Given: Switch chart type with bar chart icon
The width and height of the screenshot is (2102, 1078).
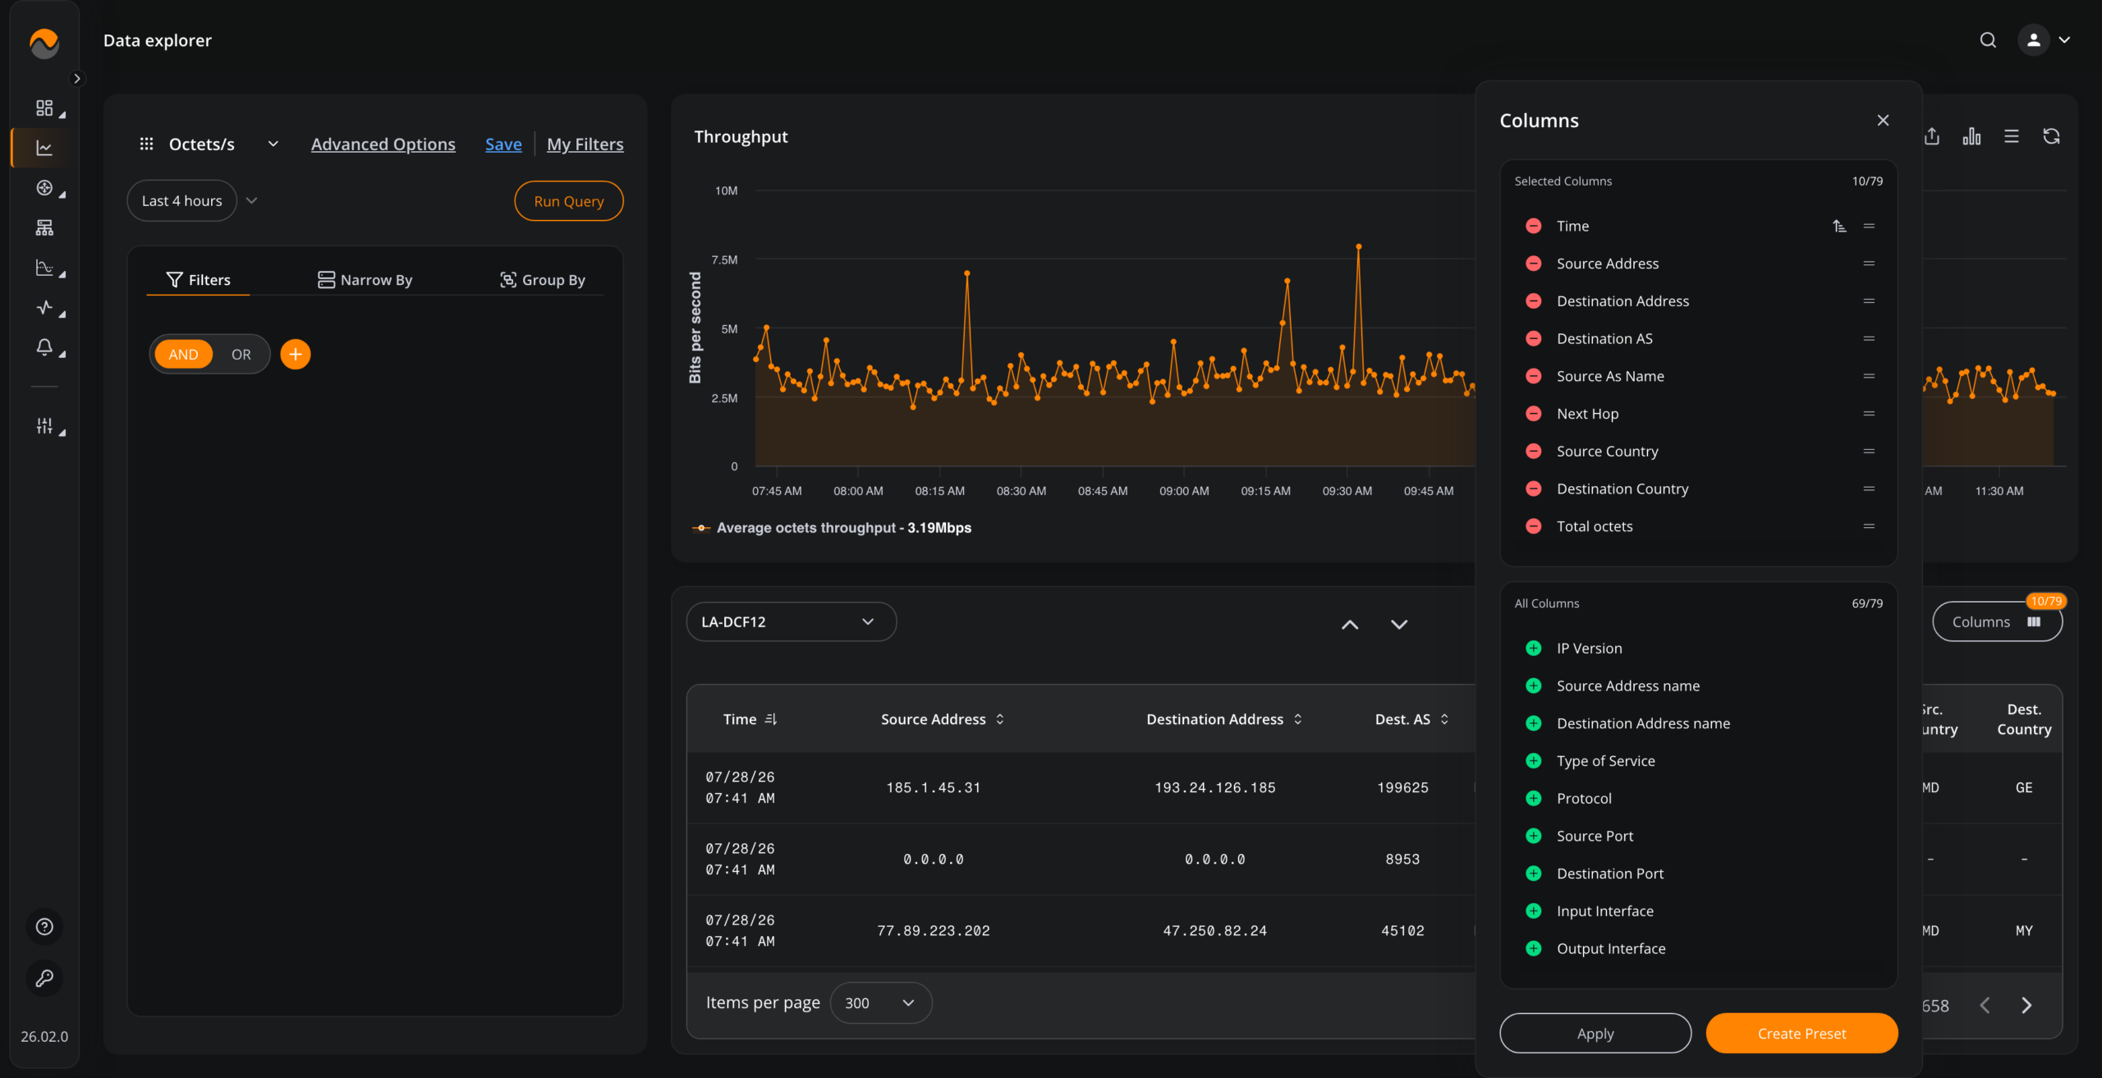Looking at the screenshot, I should pyautogui.click(x=1971, y=136).
